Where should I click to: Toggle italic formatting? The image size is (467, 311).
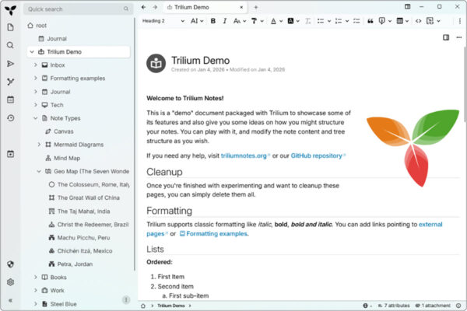pyautogui.click(x=225, y=21)
